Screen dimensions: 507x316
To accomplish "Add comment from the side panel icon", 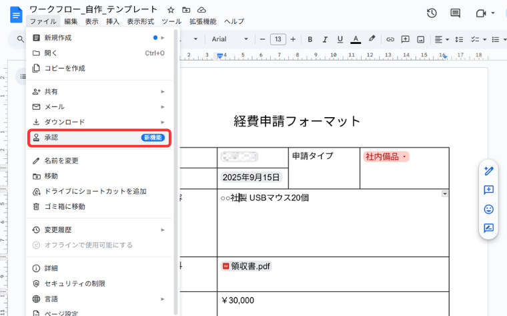I will (x=488, y=190).
